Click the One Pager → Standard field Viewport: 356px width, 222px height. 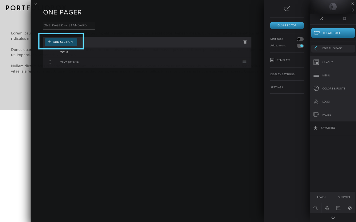click(x=69, y=25)
